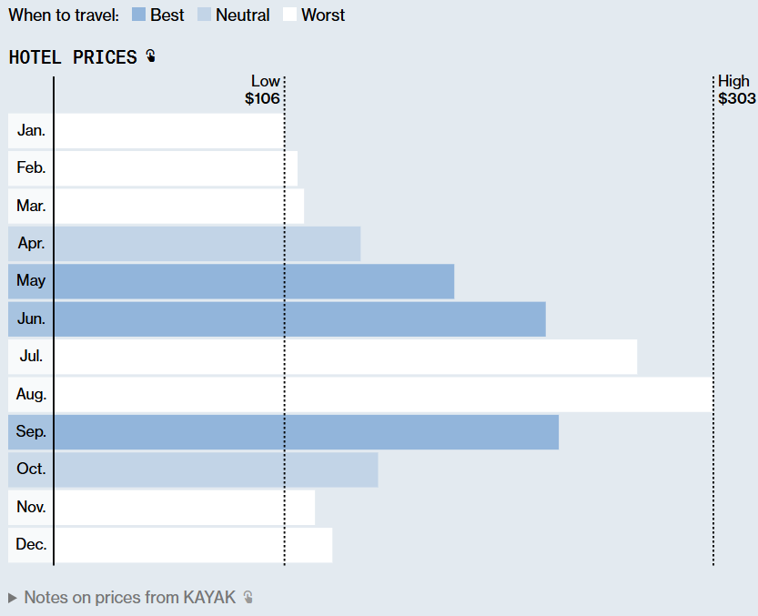Open Notes on prices from KAYAK
Image resolution: width=758 pixels, height=616 pixels.
[129, 598]
